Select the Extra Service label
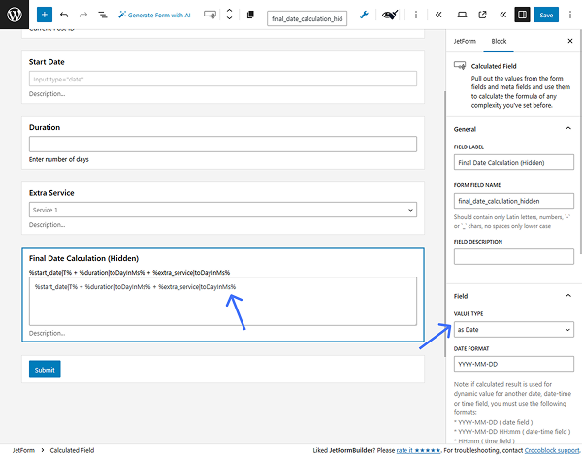 [x=51, y=193]
